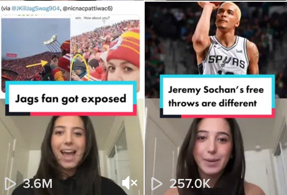Open the 3.6M views count label
Screen dimensions: 287x195
pos(38,183)
